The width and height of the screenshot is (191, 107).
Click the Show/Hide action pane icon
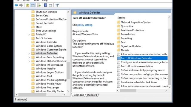click(x=50, y=5)
